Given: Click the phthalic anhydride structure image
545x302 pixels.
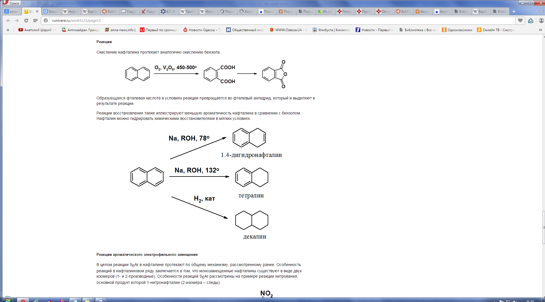Looking at the screenshot, I should pyautogui.click(x=275, y=74).
